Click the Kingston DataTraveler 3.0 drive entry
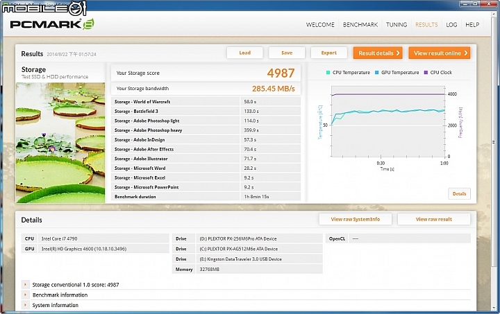The height and width of the screenshot is (314, 500). (x=259, y=259)
